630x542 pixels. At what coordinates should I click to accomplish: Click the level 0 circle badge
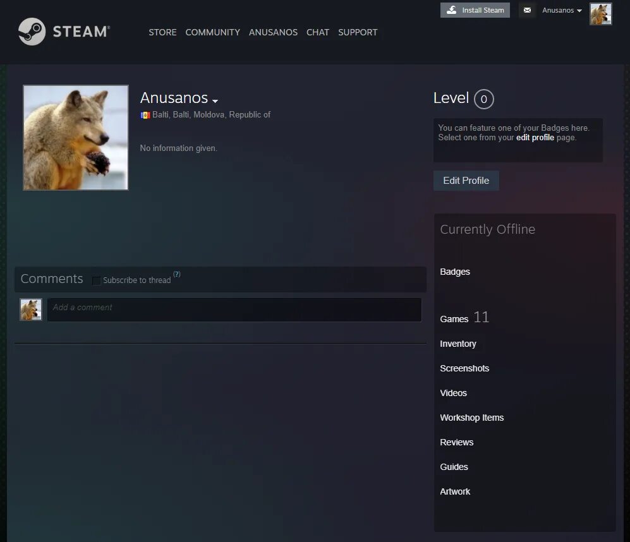click(484, 99)
